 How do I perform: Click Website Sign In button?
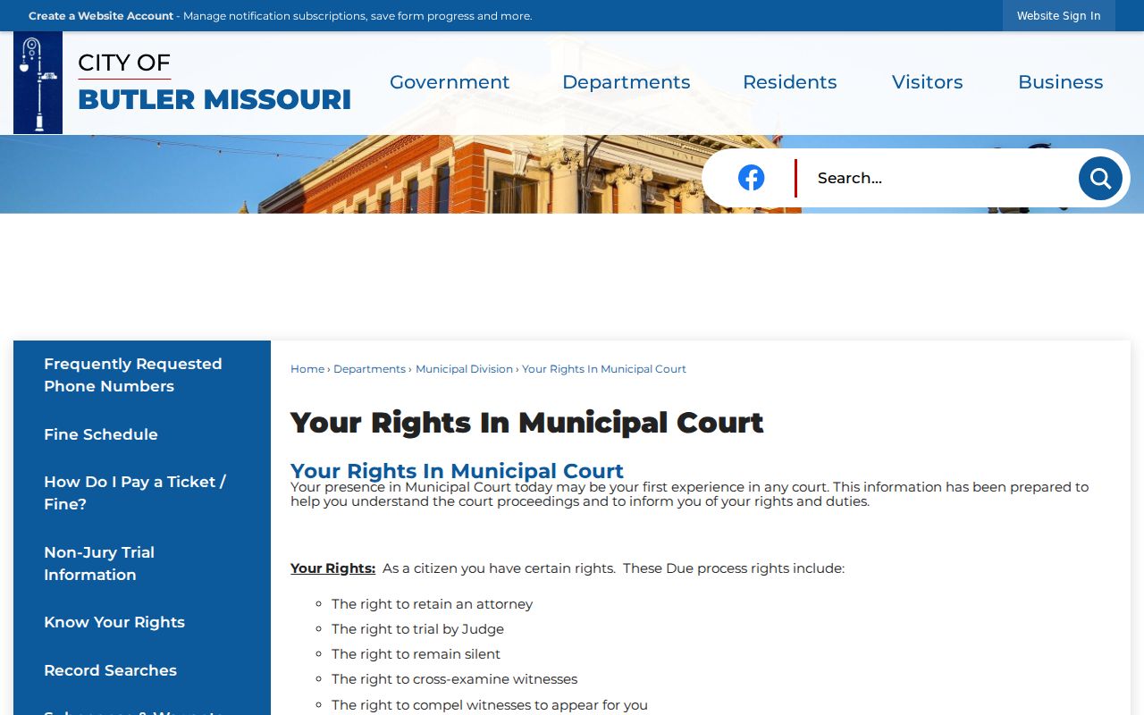(1059, 16)
